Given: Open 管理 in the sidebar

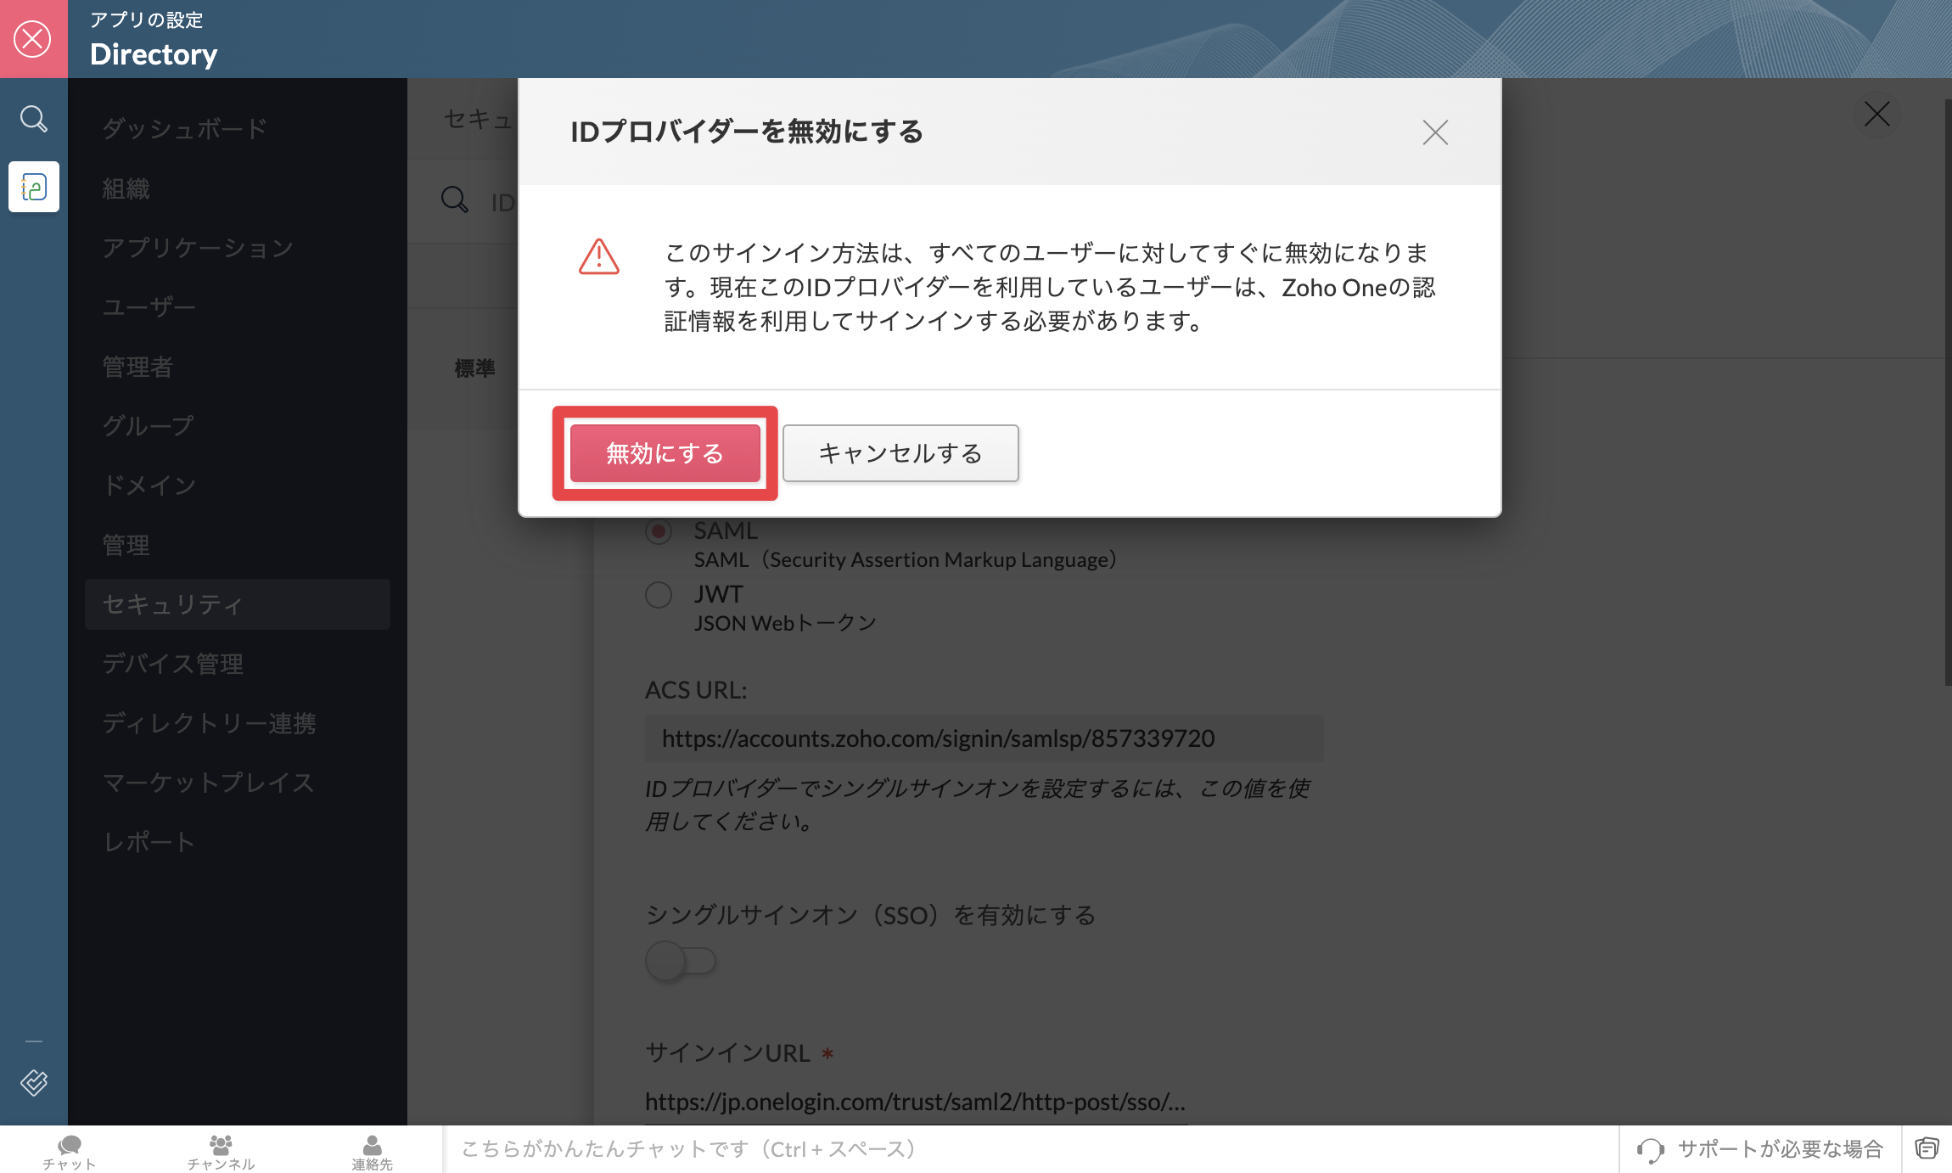Looking at the screenshot, I should point(126,545).
